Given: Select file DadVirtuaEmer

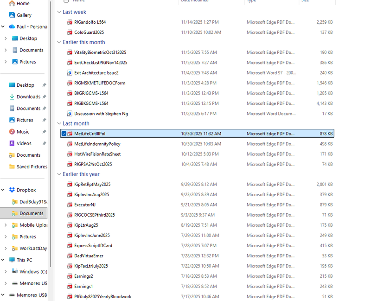Looking at the screenshot, I should pyautogui.click(x=89, y=256).
